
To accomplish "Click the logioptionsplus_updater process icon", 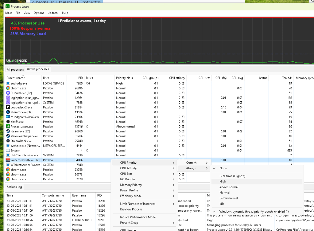I will pos(8,103).
